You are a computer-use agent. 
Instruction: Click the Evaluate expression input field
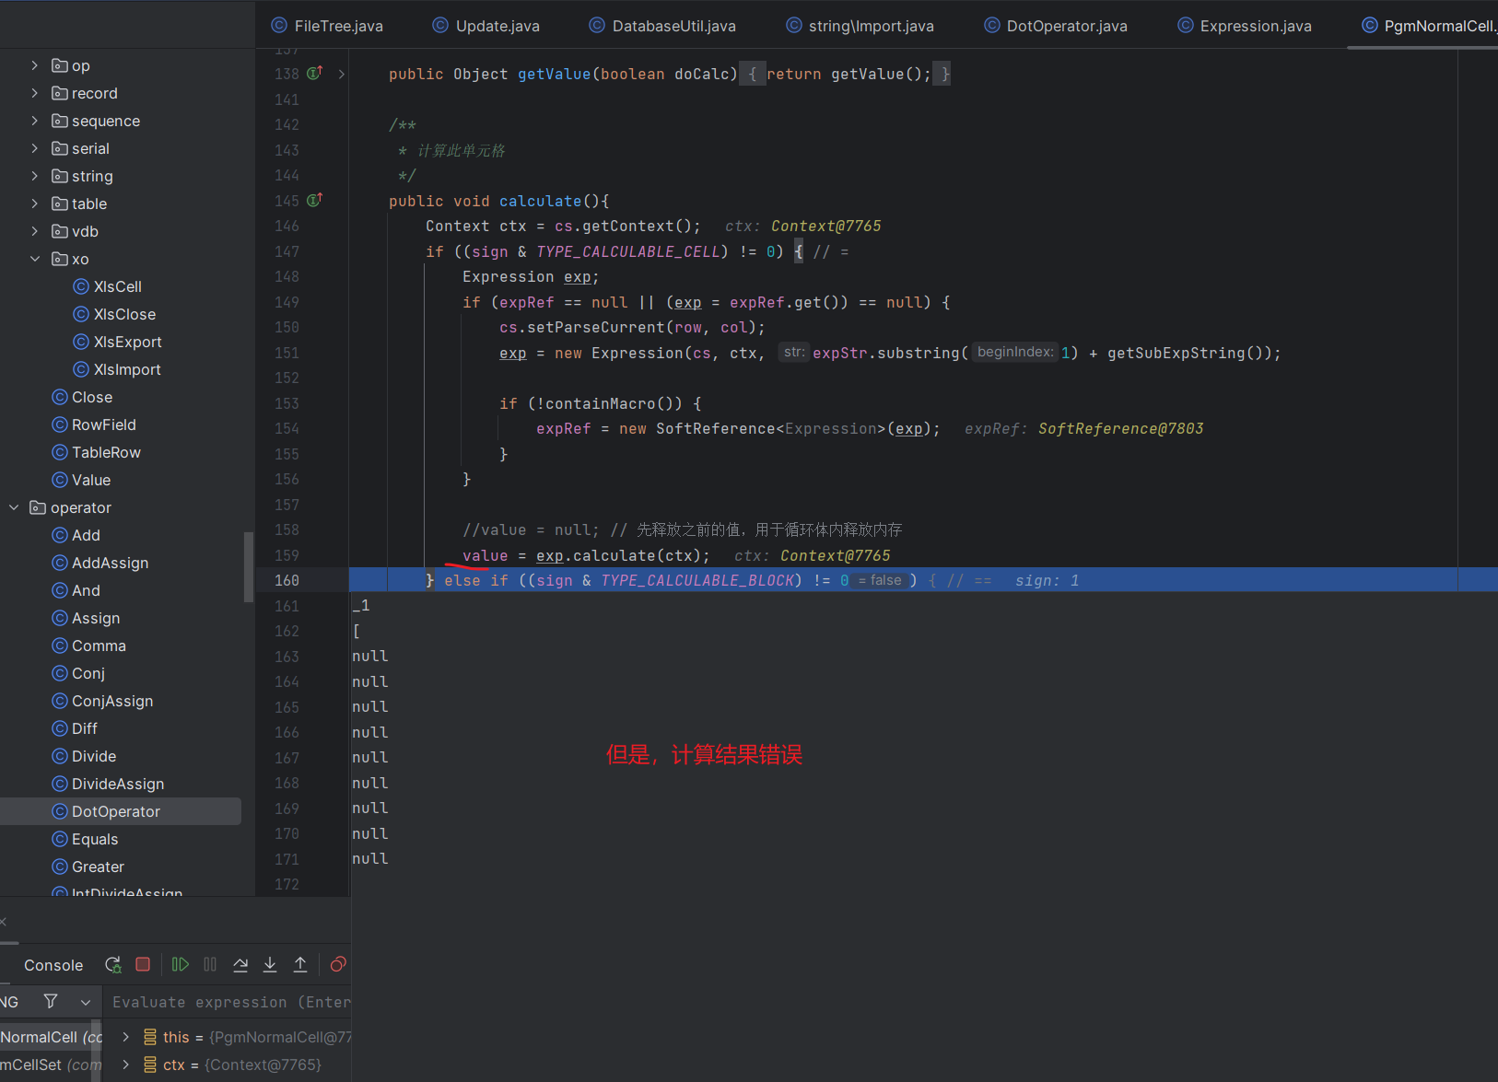tap(230, 1002)
